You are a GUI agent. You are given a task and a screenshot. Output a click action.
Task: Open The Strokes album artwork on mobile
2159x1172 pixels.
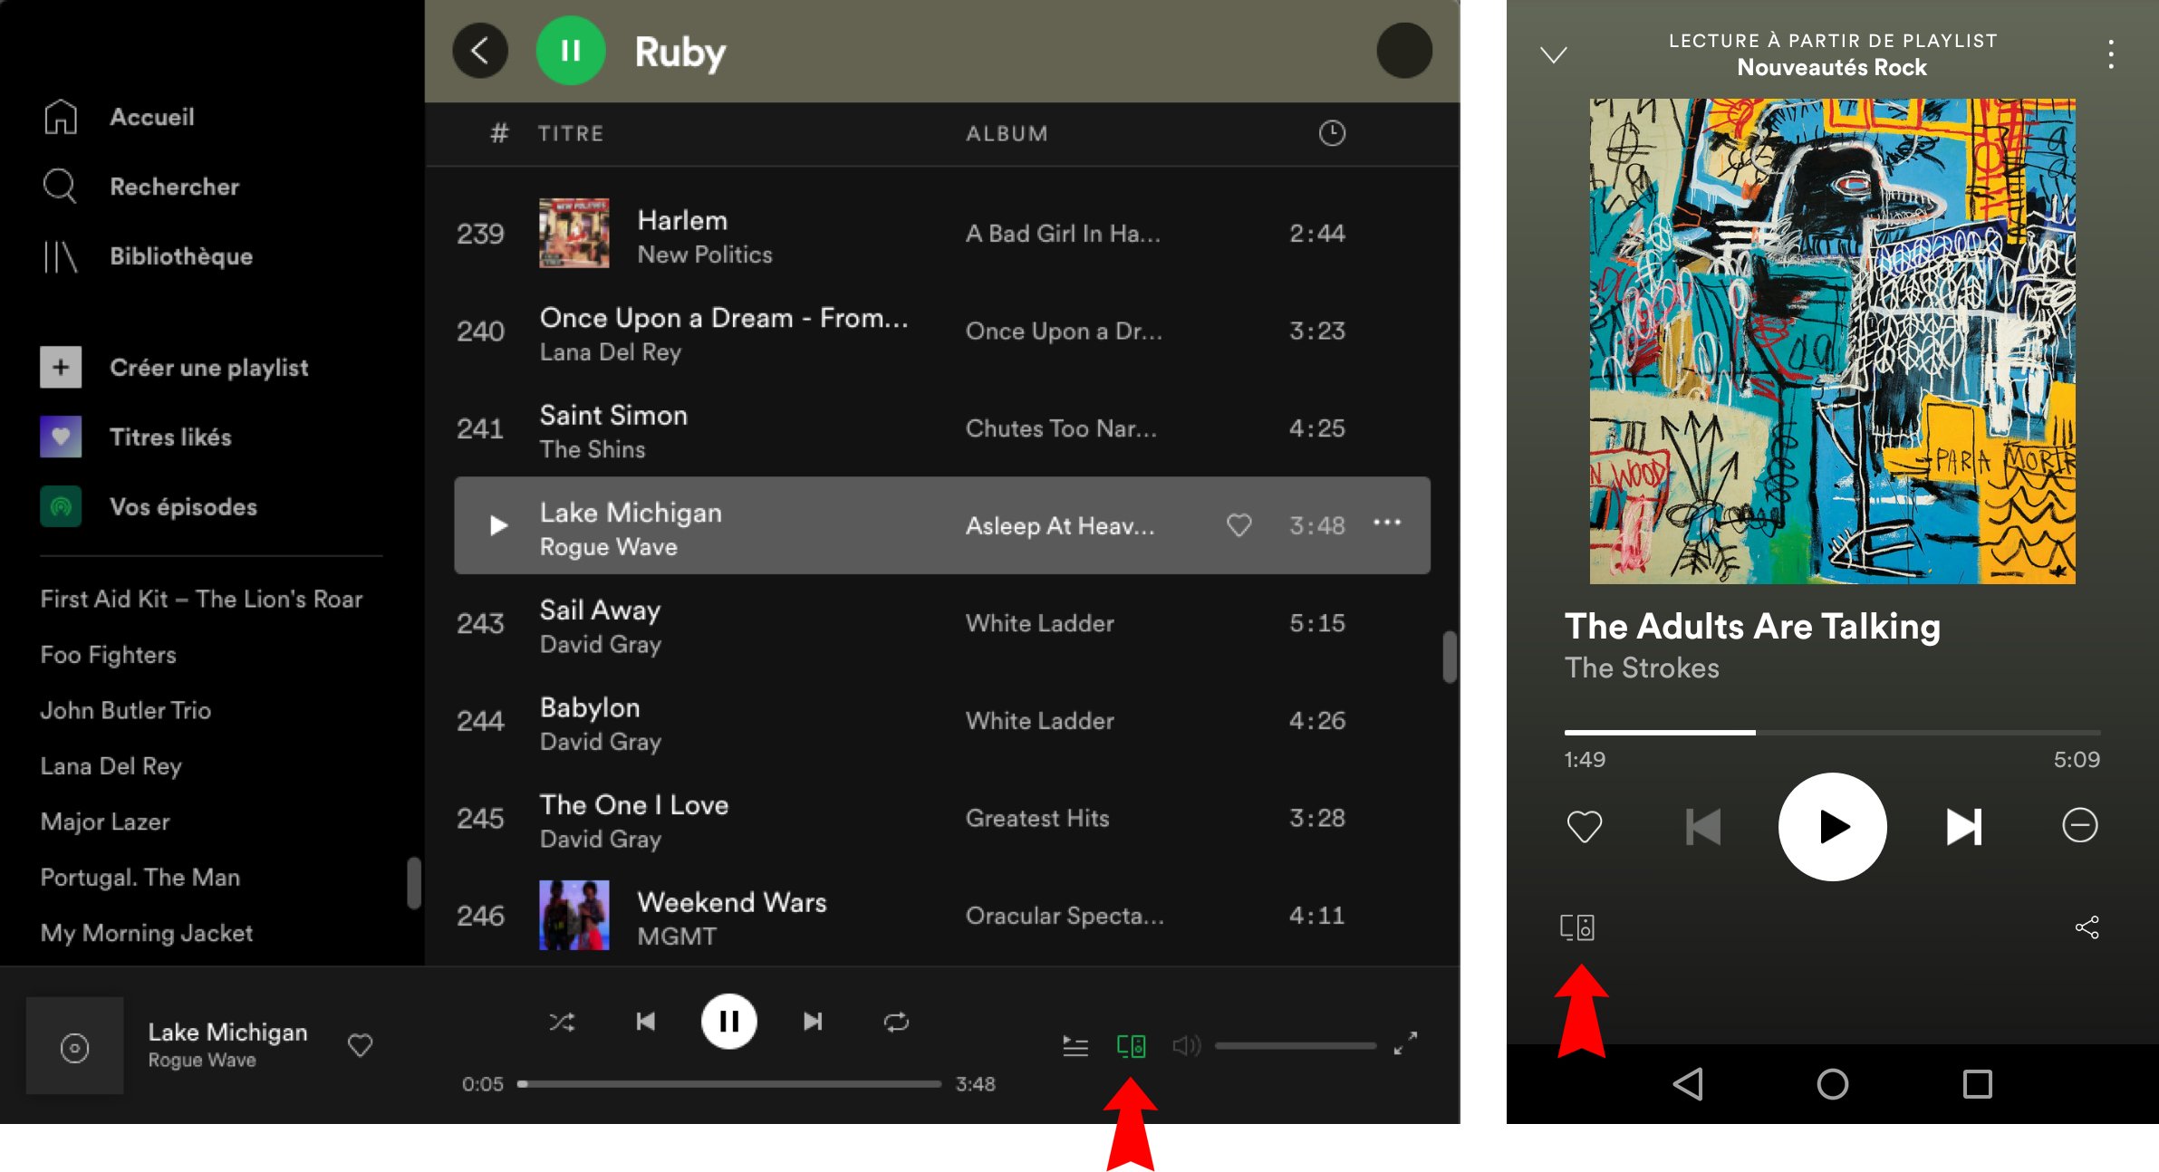[1832, 341]
